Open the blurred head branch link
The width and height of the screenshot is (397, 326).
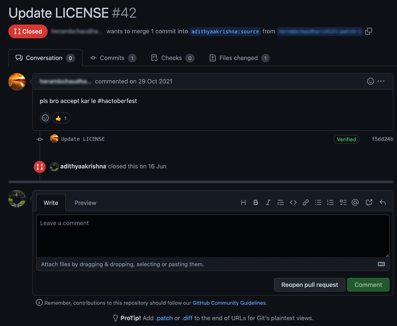click(320, 31)
